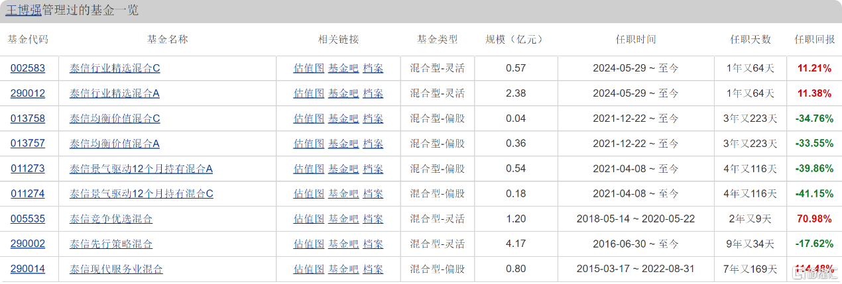View 估值图 for 泰信先行策略混合
This screenshot has height=284, width=842.
[309, 244]
